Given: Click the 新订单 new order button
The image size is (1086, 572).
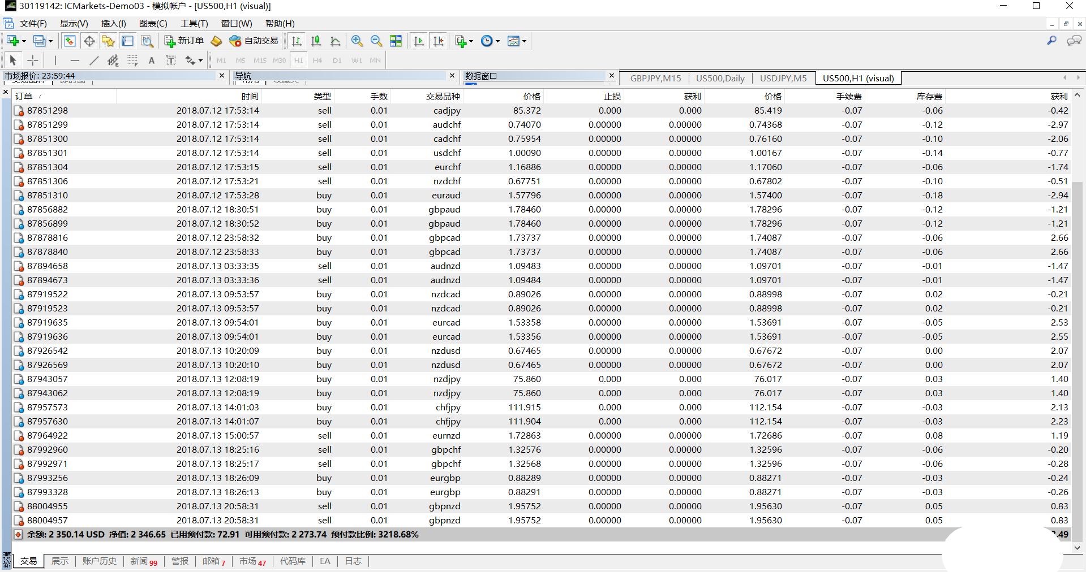Looking at the screenshot, I should [184, 41].
